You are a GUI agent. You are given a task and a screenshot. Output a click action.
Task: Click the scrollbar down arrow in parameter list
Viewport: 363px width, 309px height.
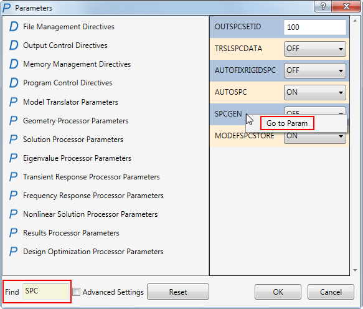pyautogui.click(x=355, y=270)
